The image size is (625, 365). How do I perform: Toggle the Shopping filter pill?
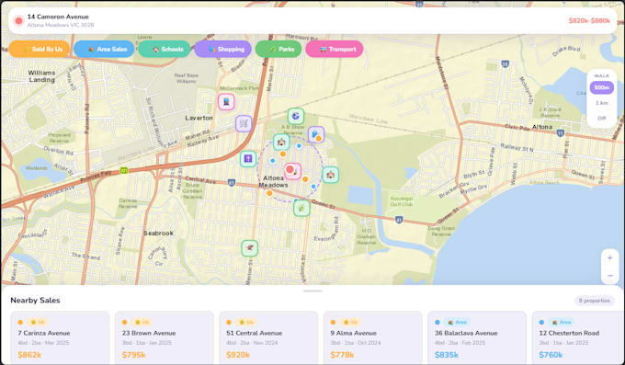[222, 49]
